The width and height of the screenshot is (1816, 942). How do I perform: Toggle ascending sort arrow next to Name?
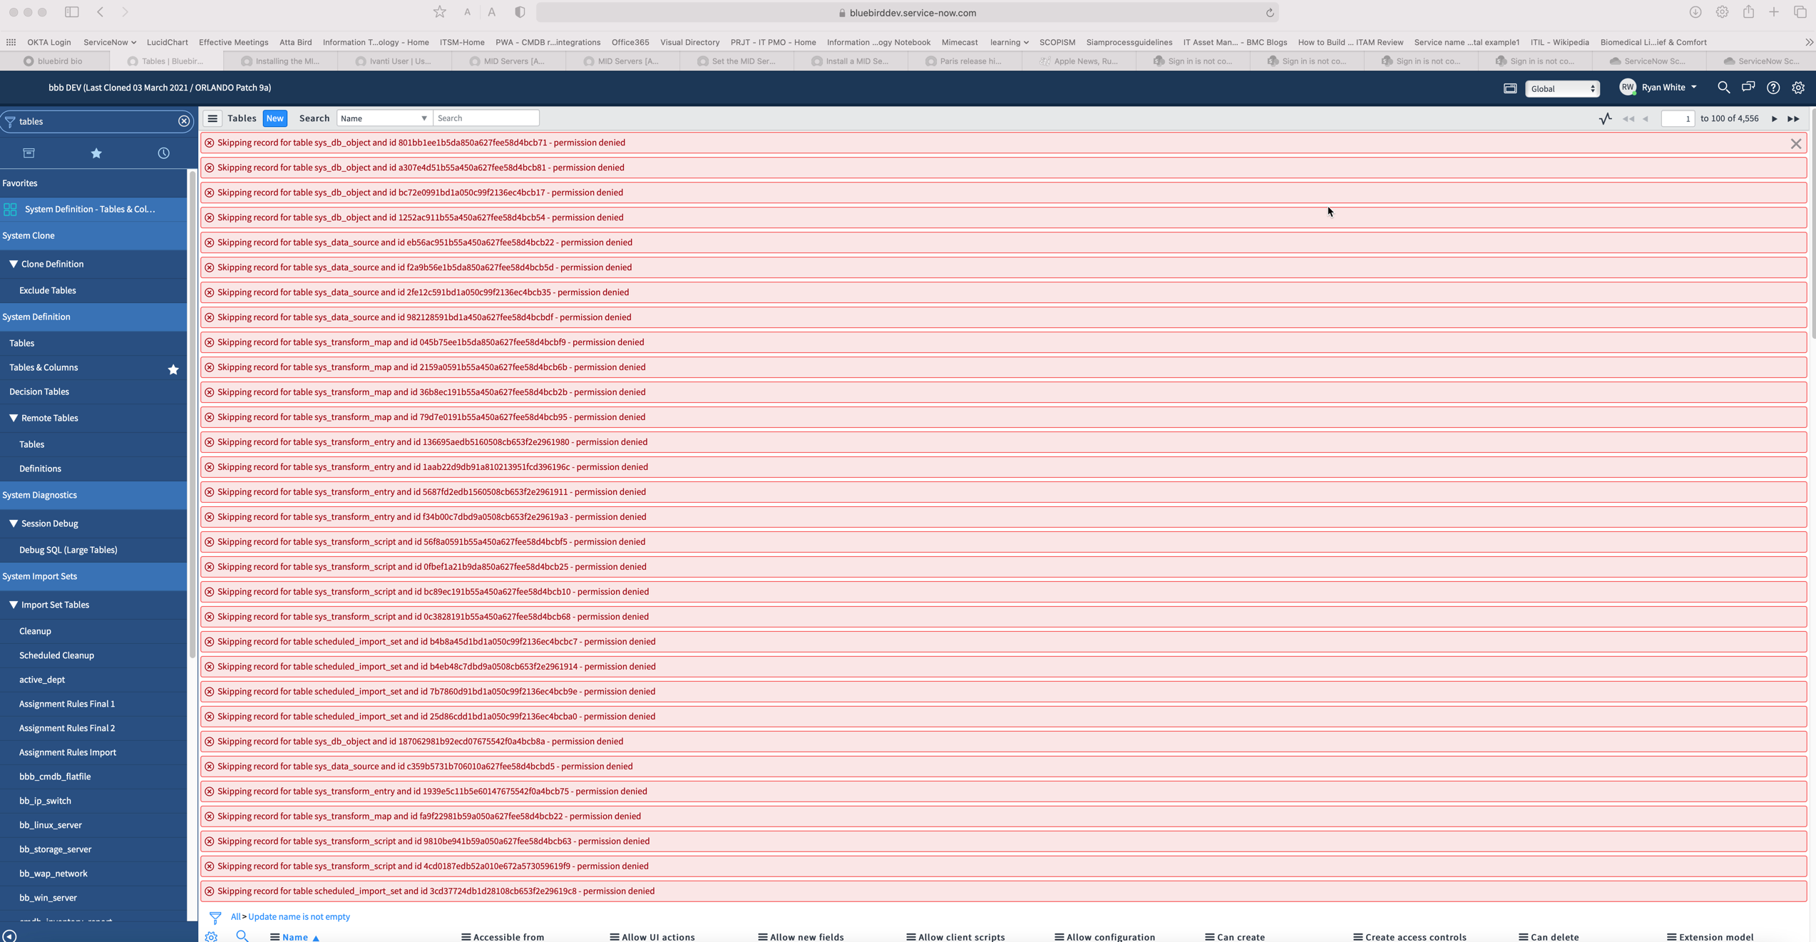[x=317, y=938]
